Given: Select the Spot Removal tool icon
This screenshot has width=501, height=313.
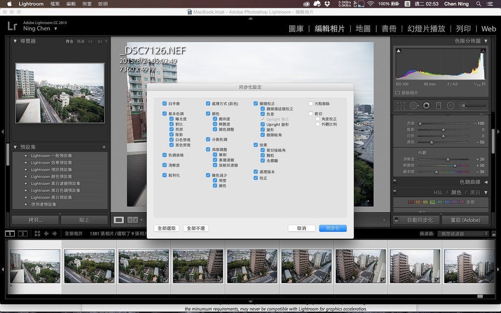Looking at the screenshot, I should point(413,106).
